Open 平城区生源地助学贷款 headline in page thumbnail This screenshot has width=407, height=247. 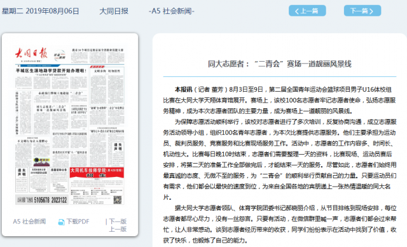click(x=51, y=71)
